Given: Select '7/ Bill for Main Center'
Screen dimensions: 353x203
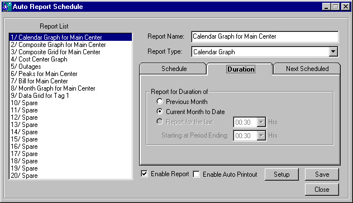Looking at the screenshot, I should coord(70,81).
